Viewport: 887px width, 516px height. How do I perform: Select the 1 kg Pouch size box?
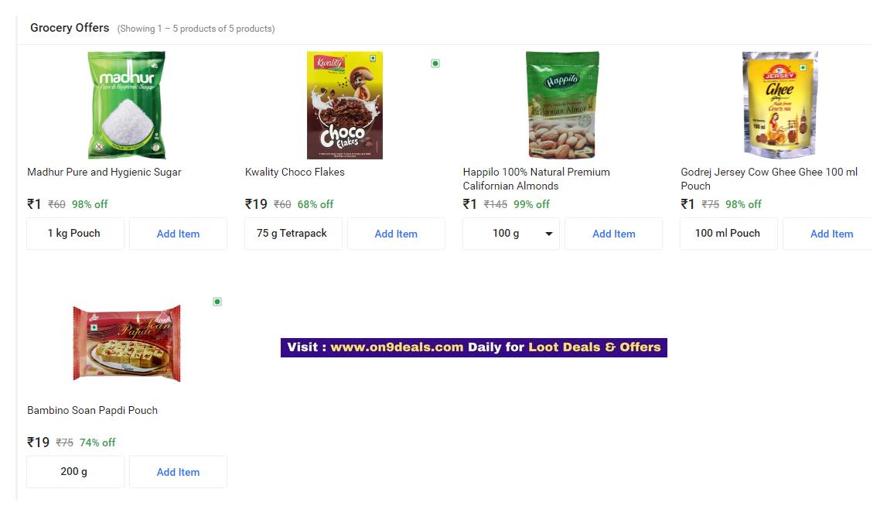click(75, 234)
